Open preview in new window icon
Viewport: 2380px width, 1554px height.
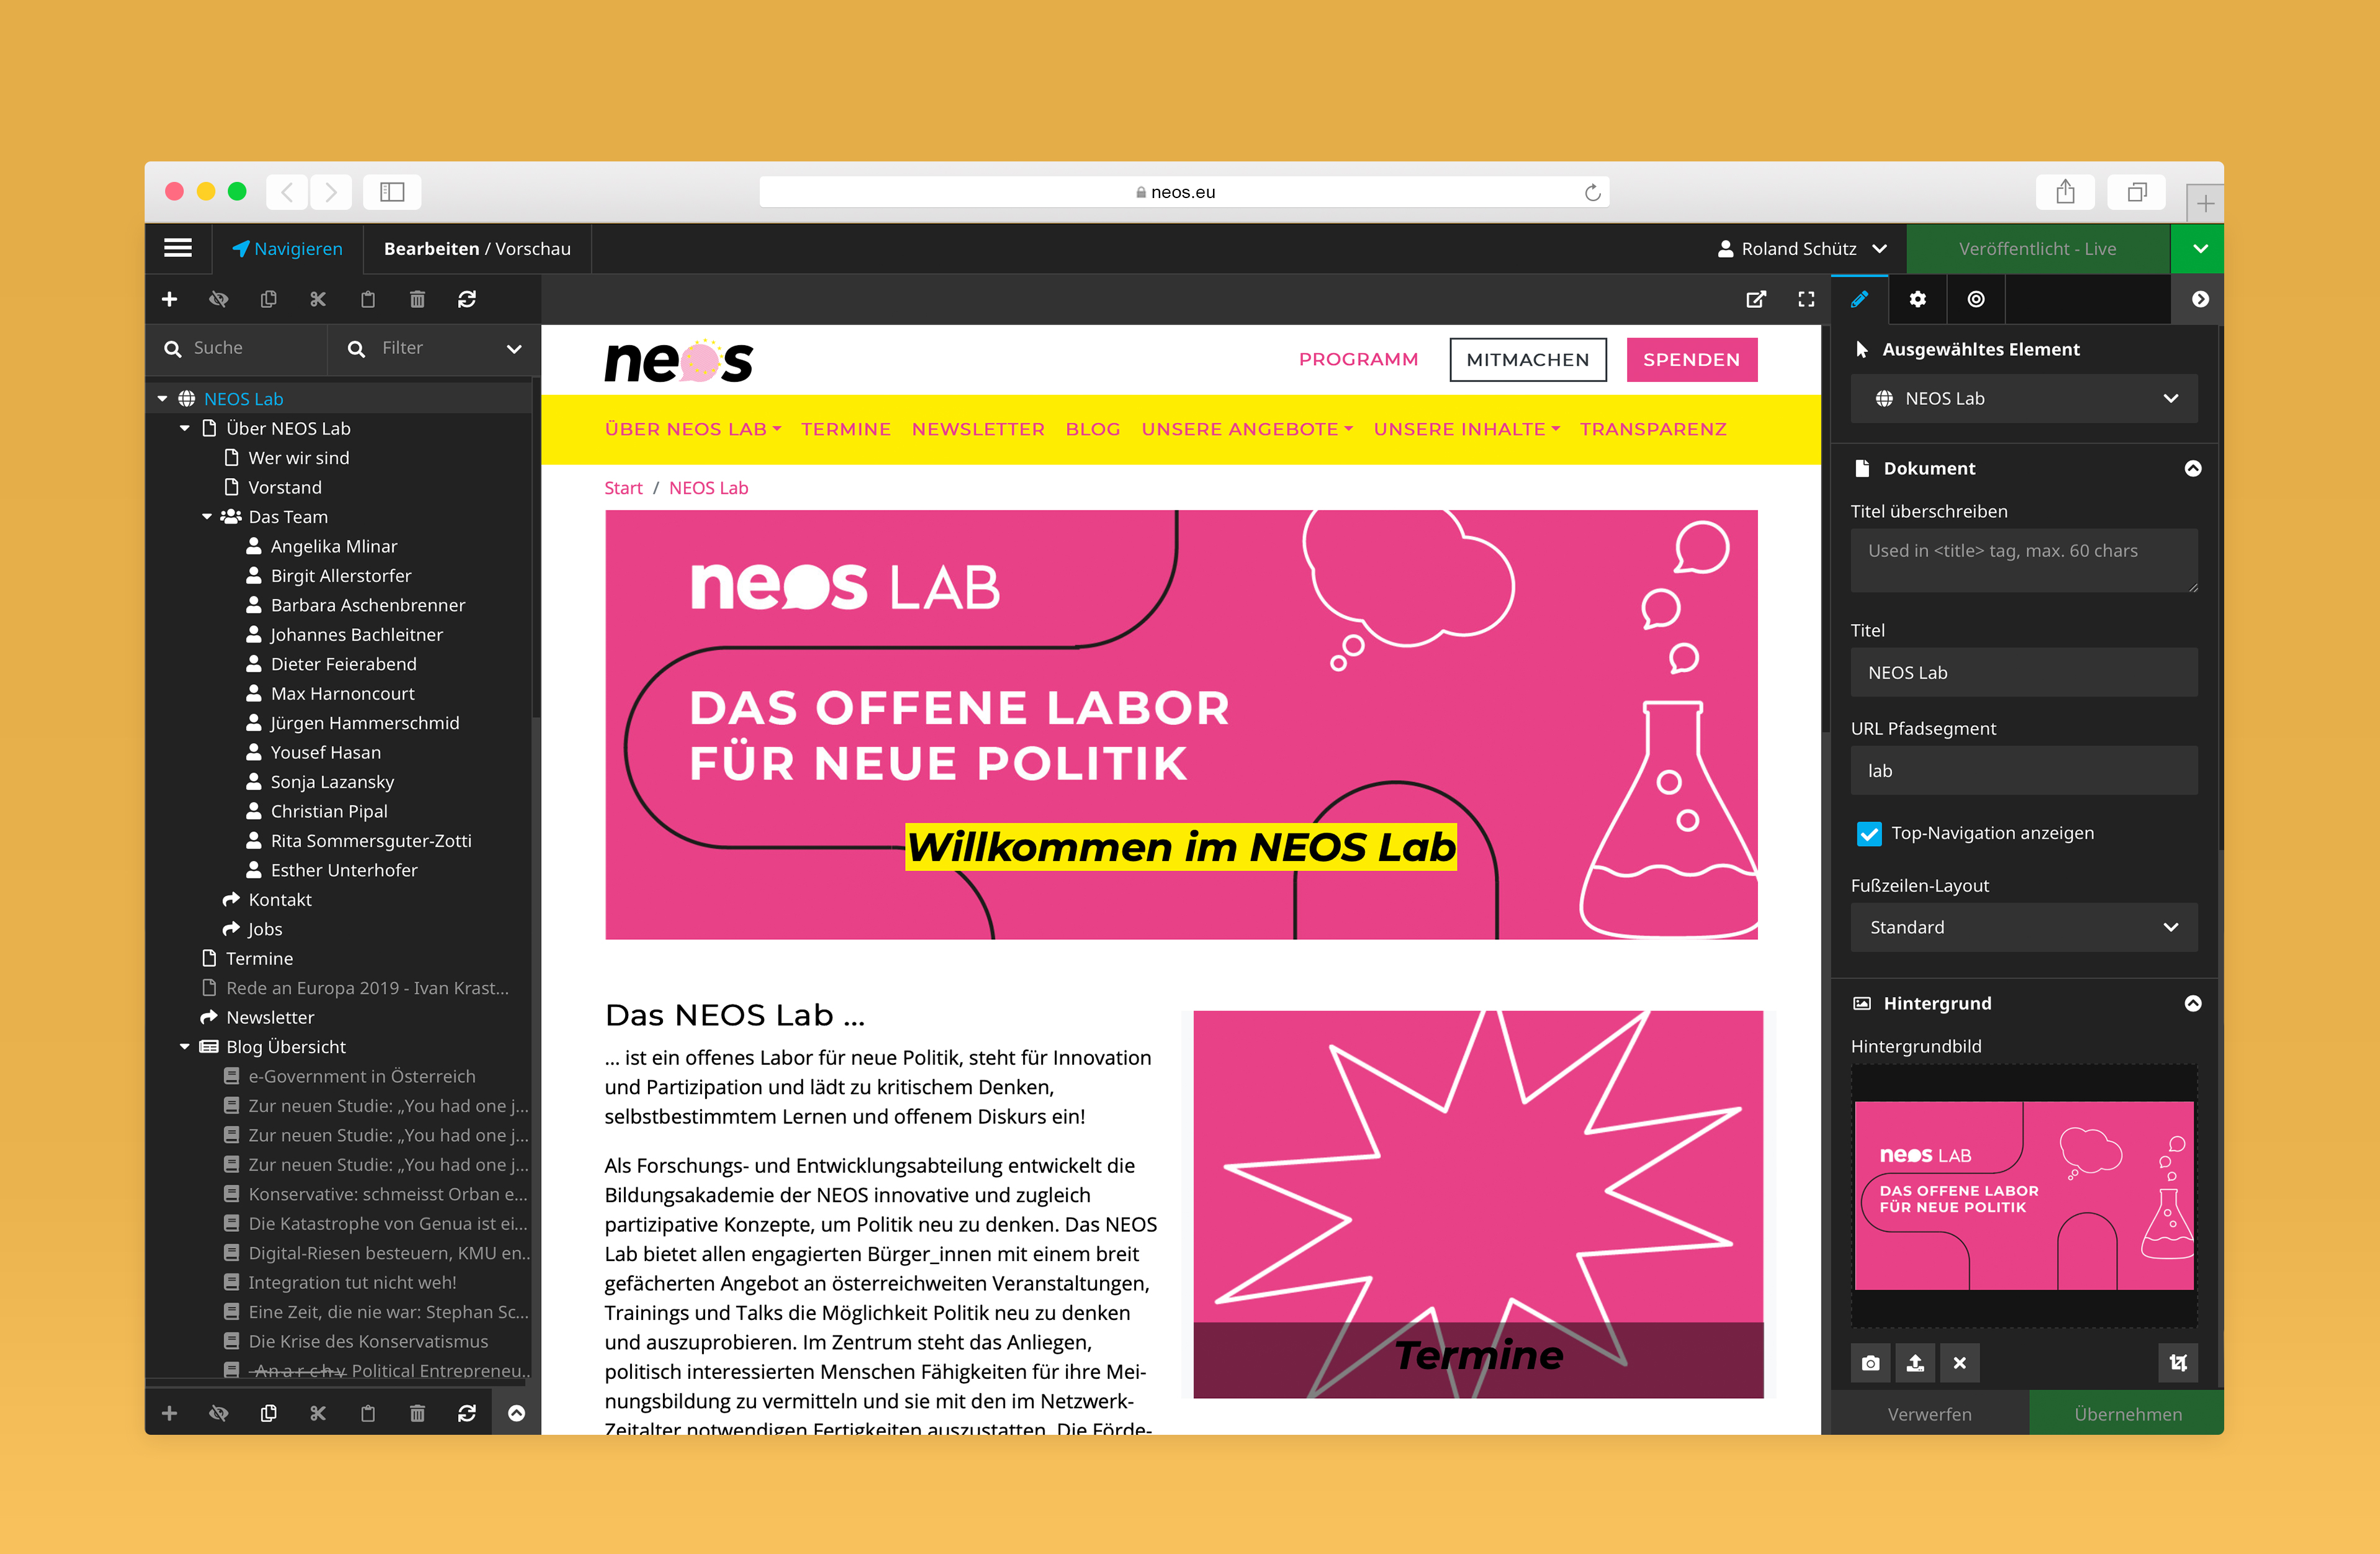coord(1756,299)
